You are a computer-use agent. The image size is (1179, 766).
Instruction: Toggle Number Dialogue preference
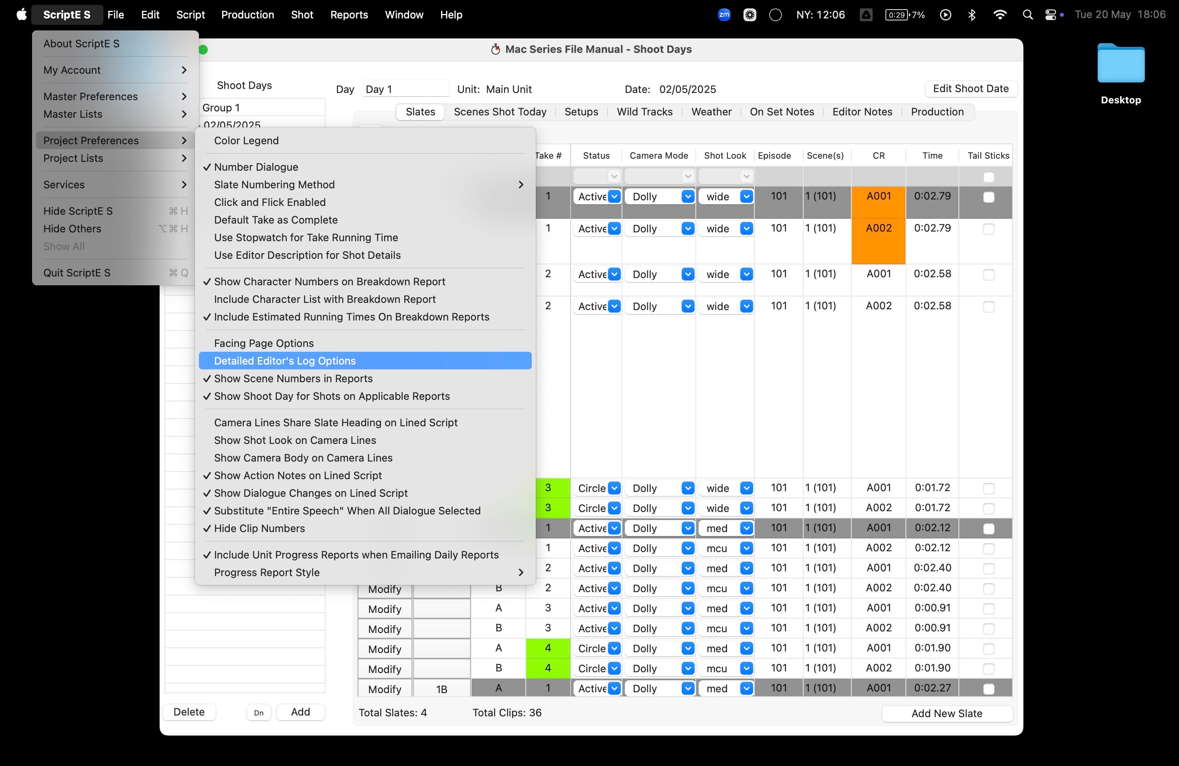[255, 167]
